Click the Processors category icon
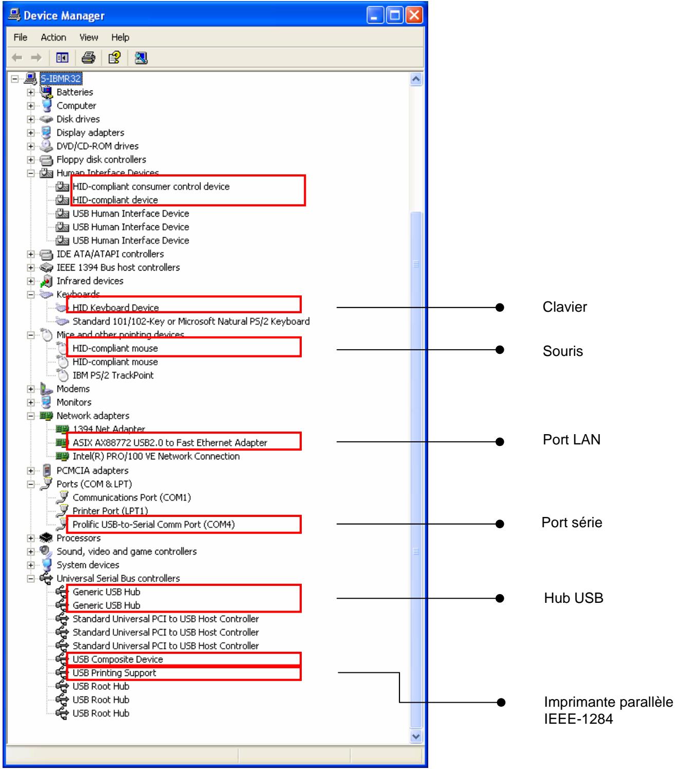The width and height of the screenshot is (676, 769). tap(47, 538)
